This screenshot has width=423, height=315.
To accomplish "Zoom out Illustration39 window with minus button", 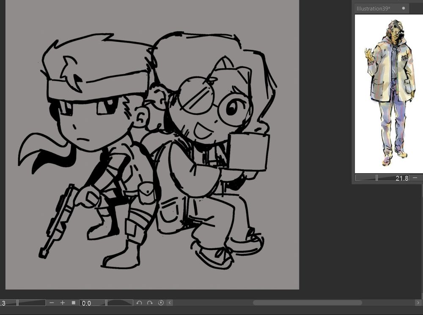I will 415,178.
